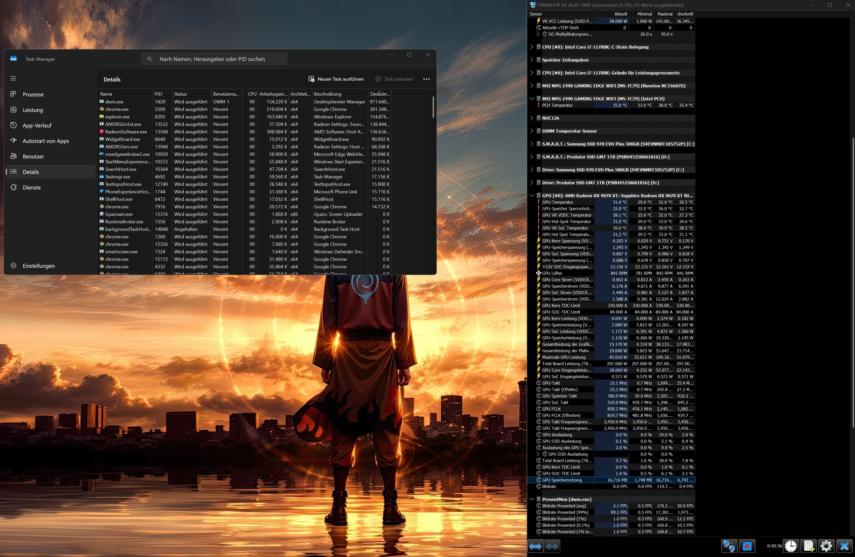The height and width of the screenshot is (557, 855).
Task: Expand the Speicher-Zeitangaben sensor group
Action: pyautogui.click(x=532, y=60)
